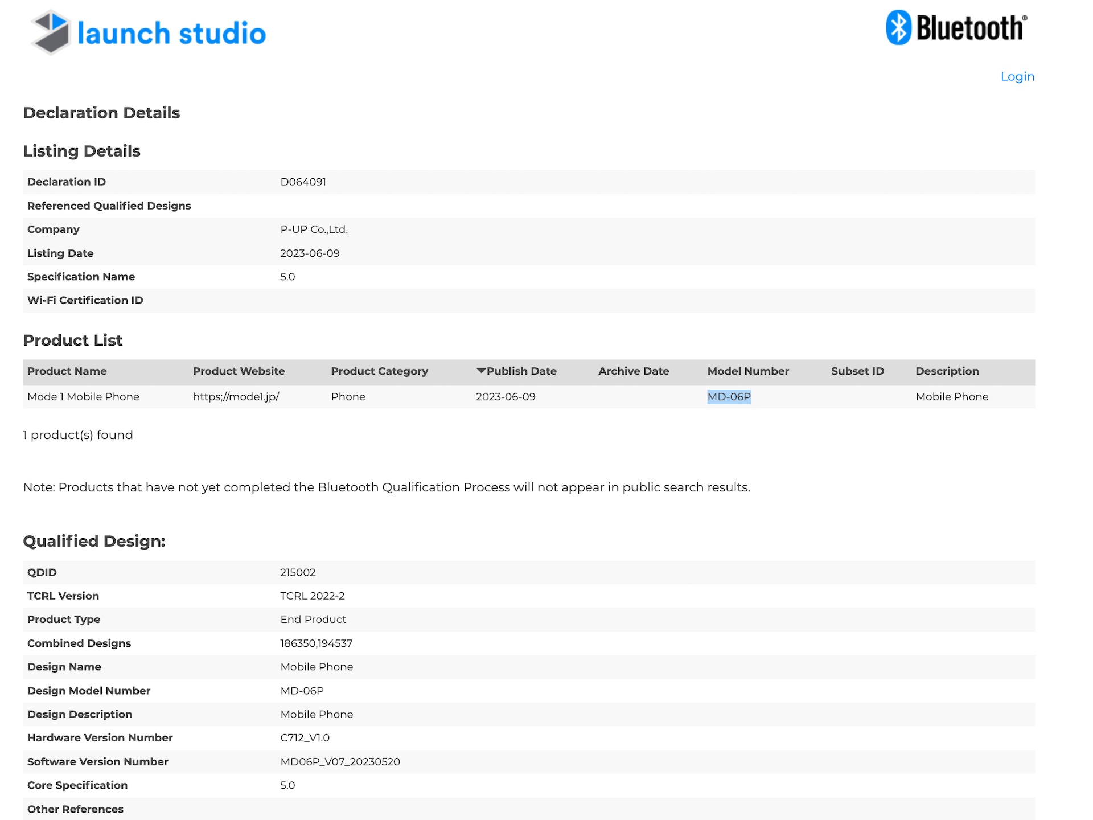Sort by Product Category column
The width and height of the screenshot is (1093, 820).
379,371
